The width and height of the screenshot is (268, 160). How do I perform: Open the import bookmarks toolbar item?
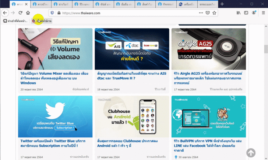click(15, 21)
